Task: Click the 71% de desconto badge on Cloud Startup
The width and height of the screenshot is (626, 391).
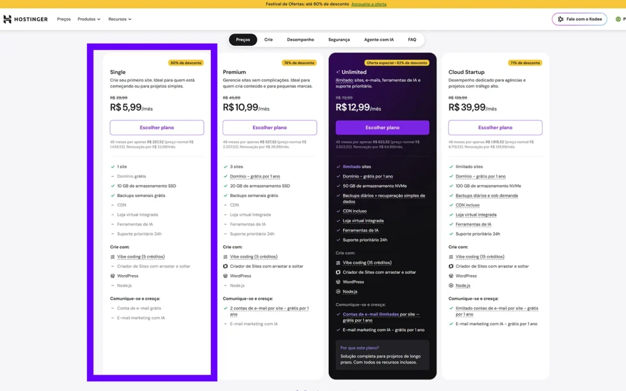Action: 525,63
